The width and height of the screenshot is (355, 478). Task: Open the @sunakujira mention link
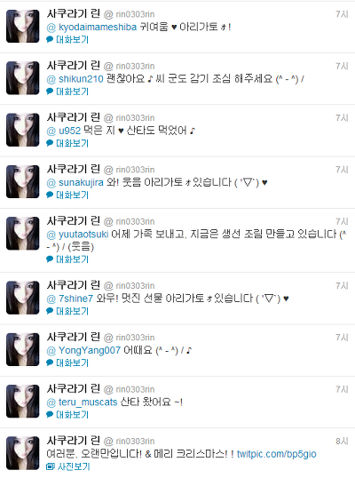point(75,183)
